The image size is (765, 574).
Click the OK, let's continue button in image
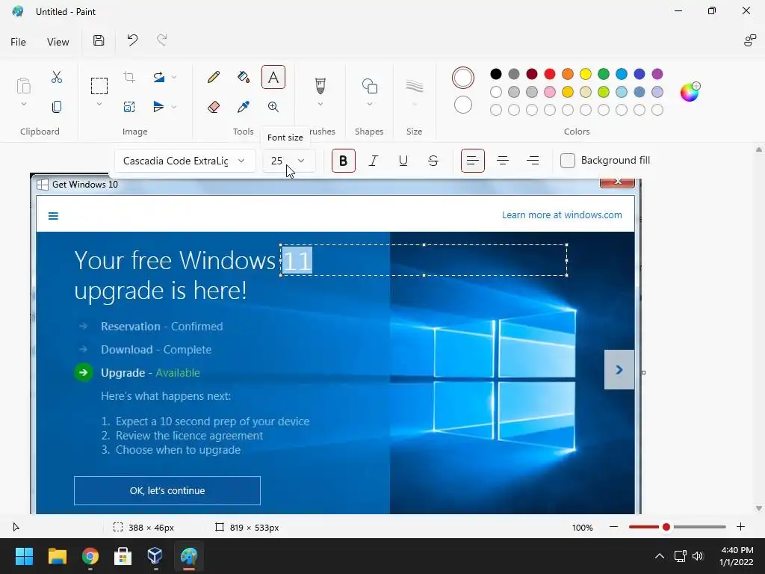(167, 490)
